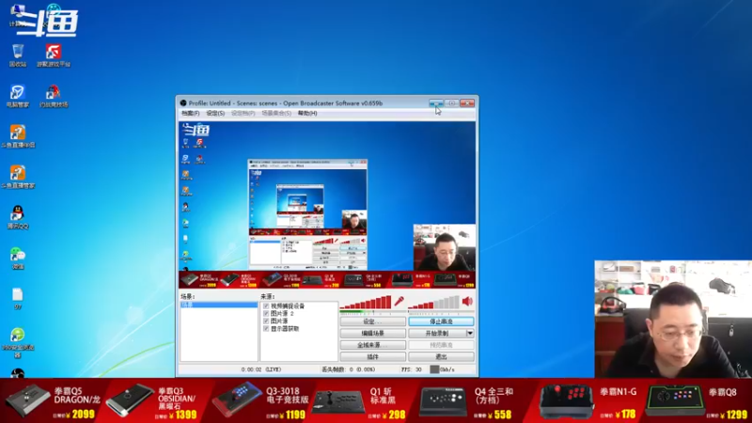Open the 斗鱼直播管家 desktop shortcut

tap(18, 177)
